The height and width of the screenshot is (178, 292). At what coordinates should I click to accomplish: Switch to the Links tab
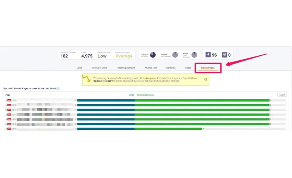[x=79, y=68]
